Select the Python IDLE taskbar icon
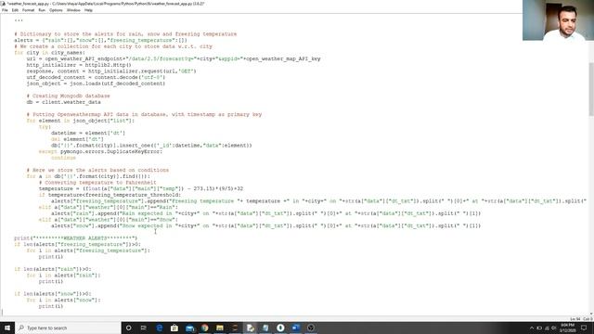Viewport: 594px width, 334px height. point(250,328)
